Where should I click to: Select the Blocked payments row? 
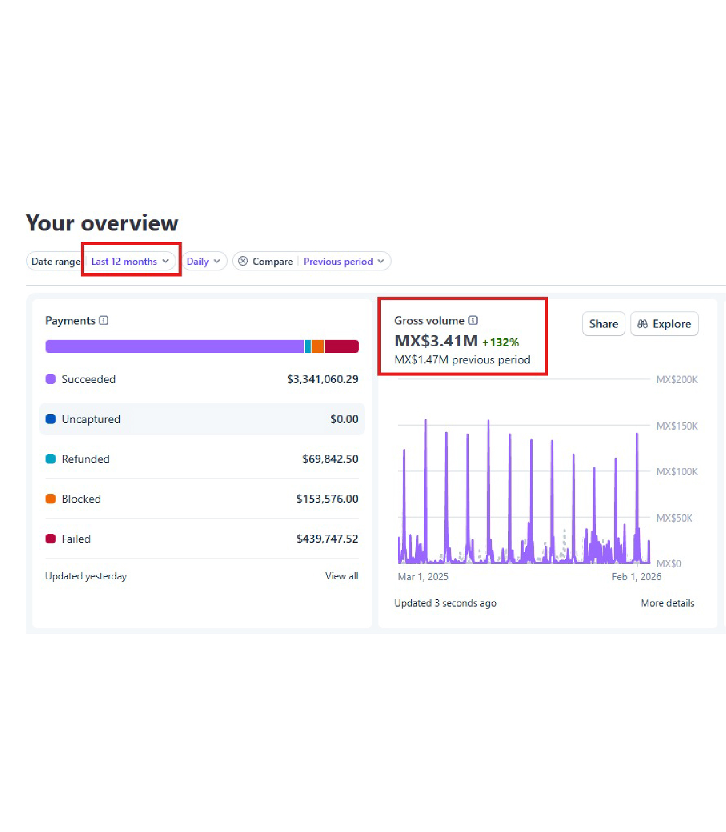[202, 499]
